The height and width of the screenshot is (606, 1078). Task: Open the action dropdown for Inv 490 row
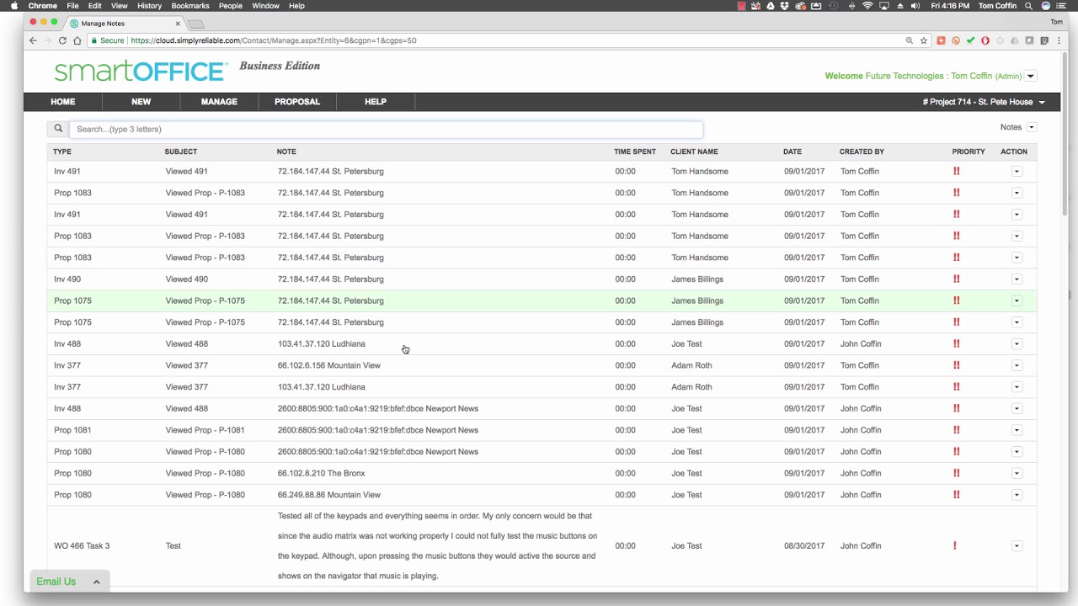tap(1017, 279)
